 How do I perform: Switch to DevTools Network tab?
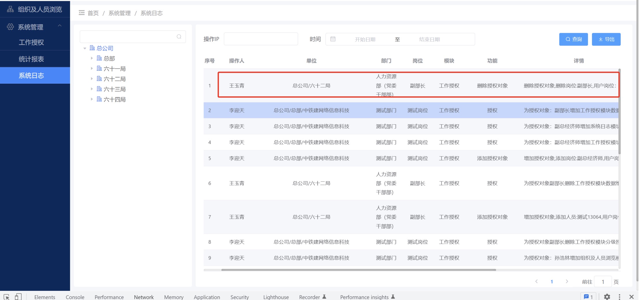pos(144,297)
